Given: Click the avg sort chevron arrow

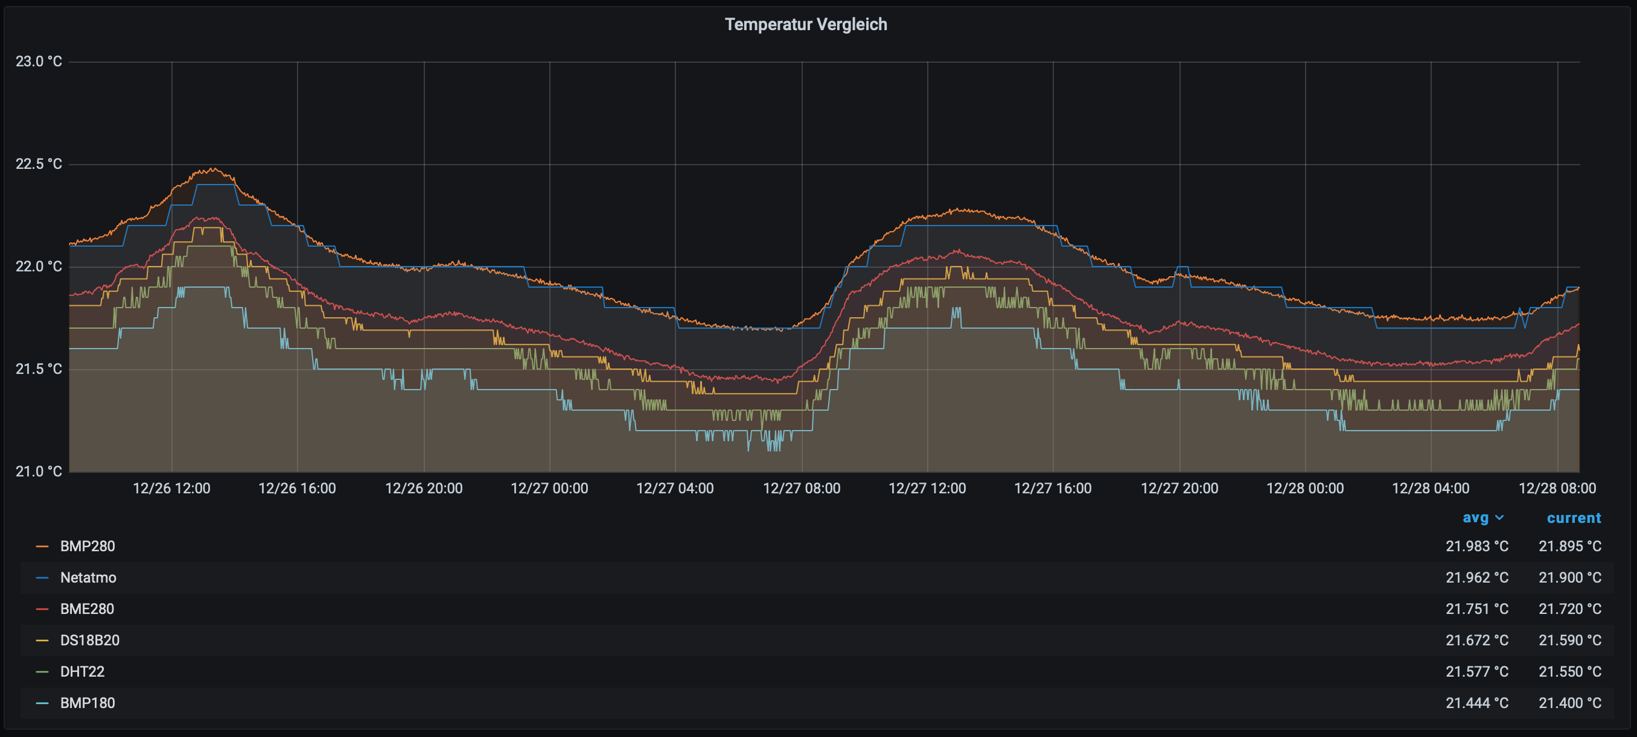Looking at the screenshot, I should pos(1500,518).
